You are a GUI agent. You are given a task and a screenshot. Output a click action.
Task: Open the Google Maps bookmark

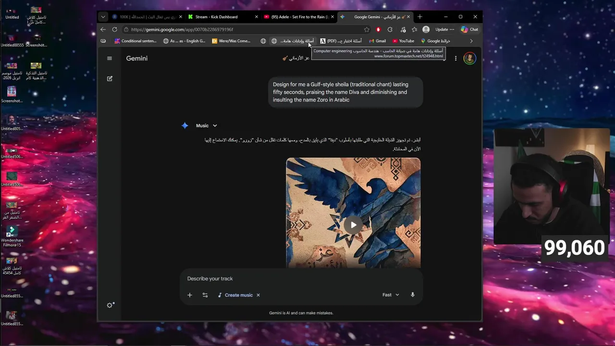pos(435,41)
